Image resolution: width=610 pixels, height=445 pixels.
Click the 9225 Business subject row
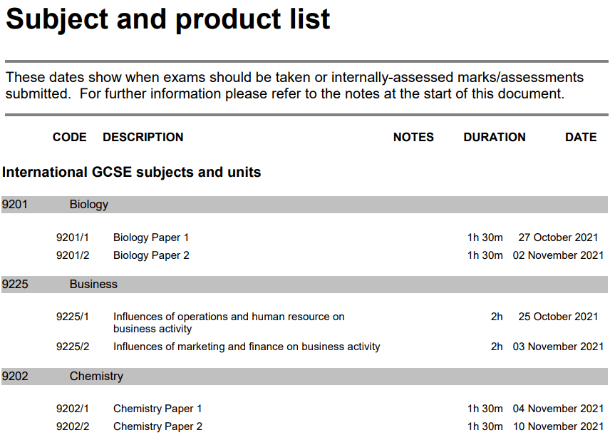93,285
